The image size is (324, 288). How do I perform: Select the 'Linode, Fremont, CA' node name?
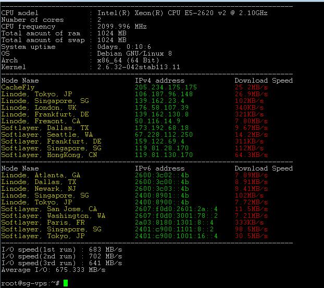point(41,121)
